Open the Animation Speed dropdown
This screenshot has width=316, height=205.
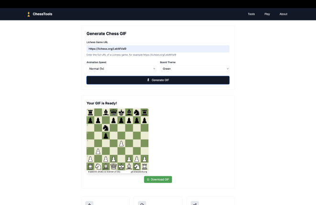pyautogui.click(x=122, y=69)
